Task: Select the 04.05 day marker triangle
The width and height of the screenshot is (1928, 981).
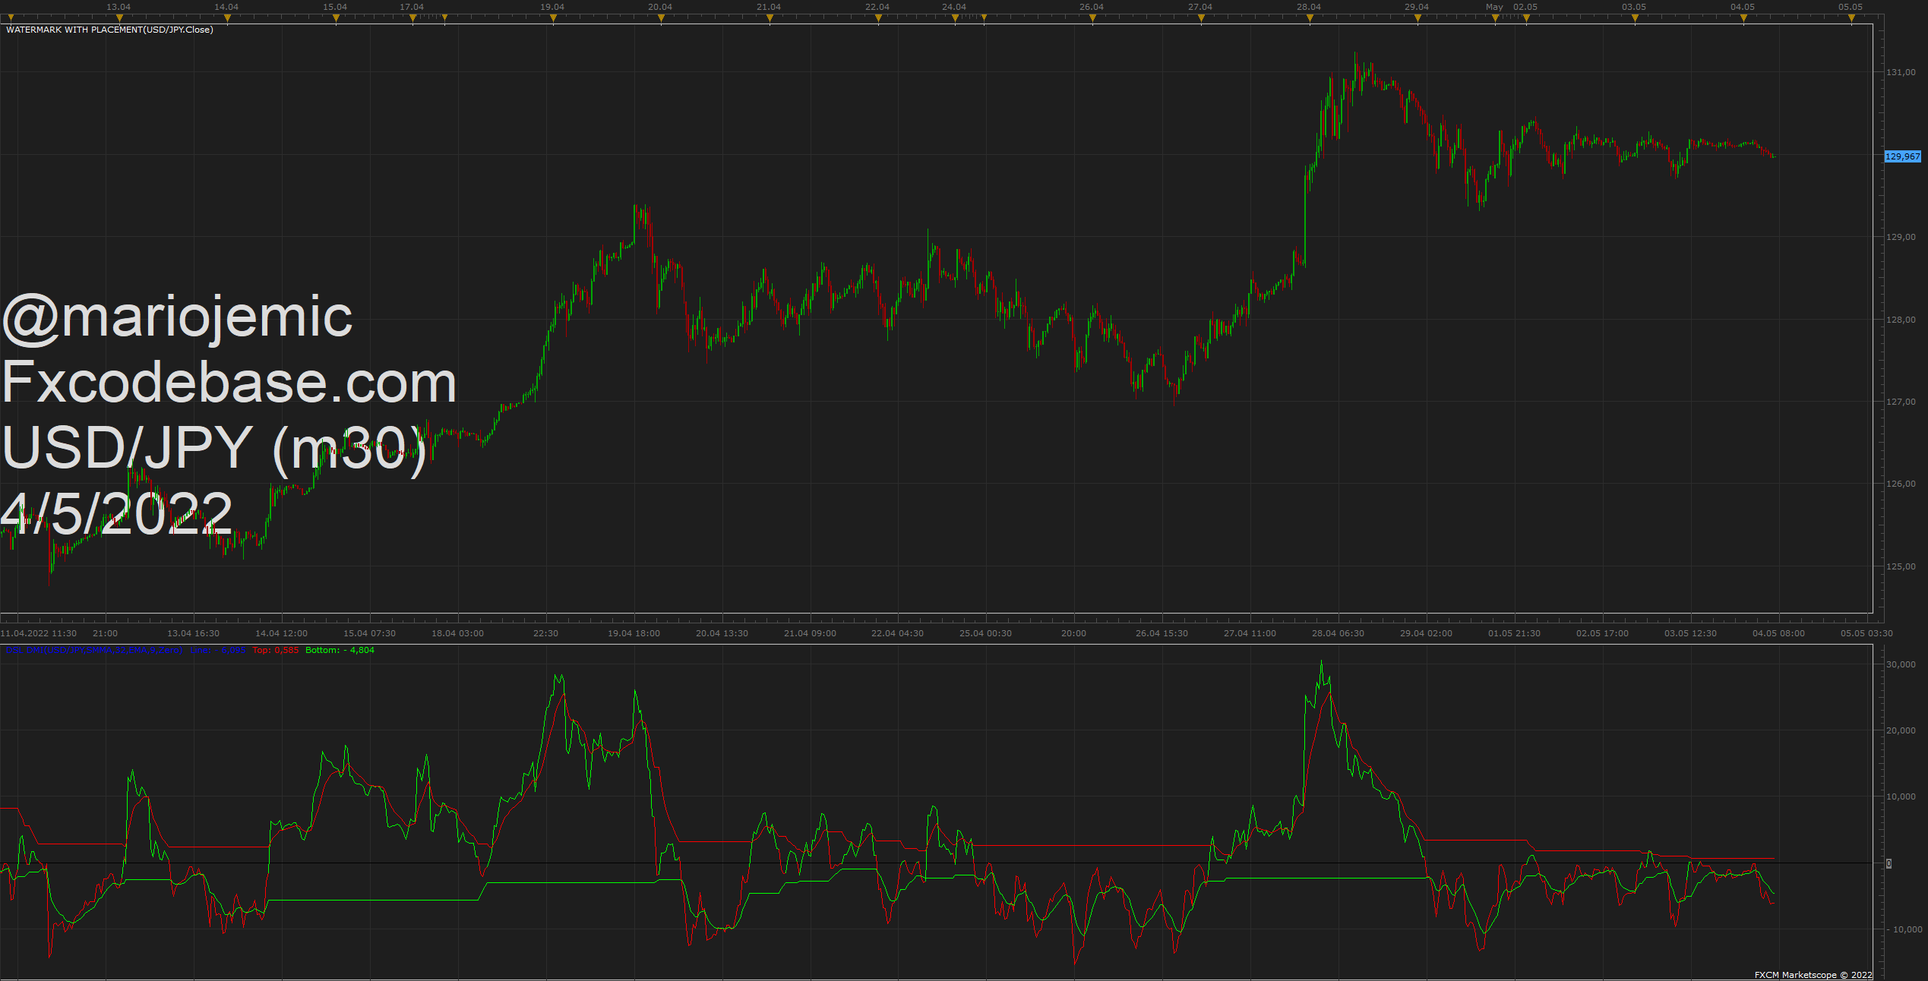Action: click(x=1743, y=19)
